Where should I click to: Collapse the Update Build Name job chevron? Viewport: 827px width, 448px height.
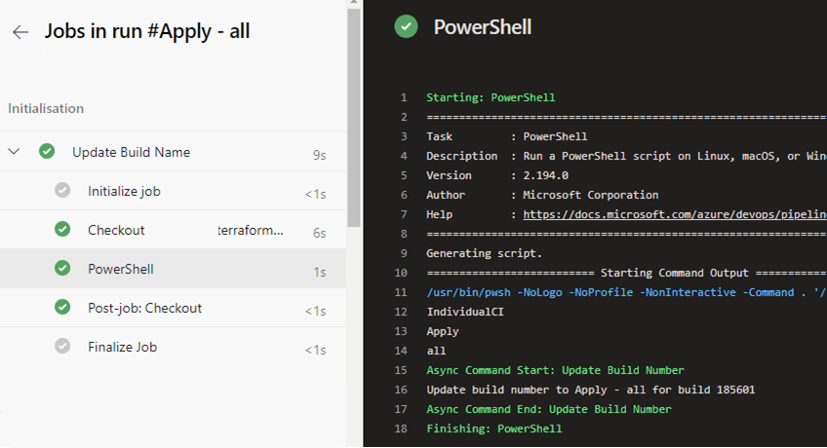pos(15,152)
